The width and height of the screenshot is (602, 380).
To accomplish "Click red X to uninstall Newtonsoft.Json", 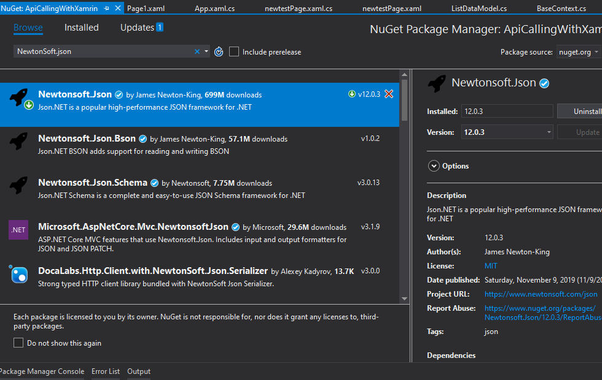I will click(x=389, y=94).
